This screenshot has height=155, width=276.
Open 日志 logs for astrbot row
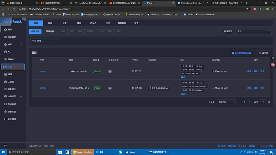[x=256, y=88]
